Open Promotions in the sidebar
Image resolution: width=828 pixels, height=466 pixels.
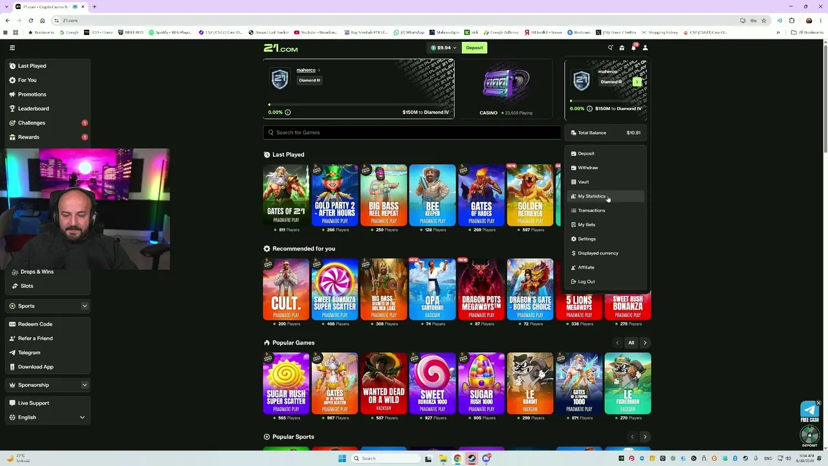49,94
